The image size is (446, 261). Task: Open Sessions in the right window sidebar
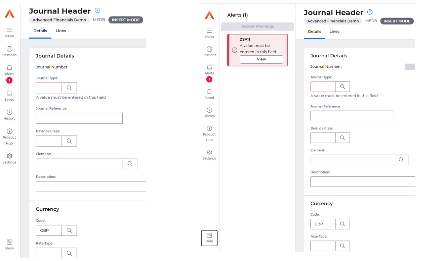click(x=209, y=52)
